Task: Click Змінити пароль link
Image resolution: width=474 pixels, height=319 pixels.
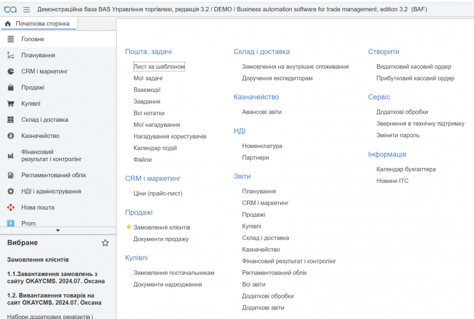Action: point(397,135)
